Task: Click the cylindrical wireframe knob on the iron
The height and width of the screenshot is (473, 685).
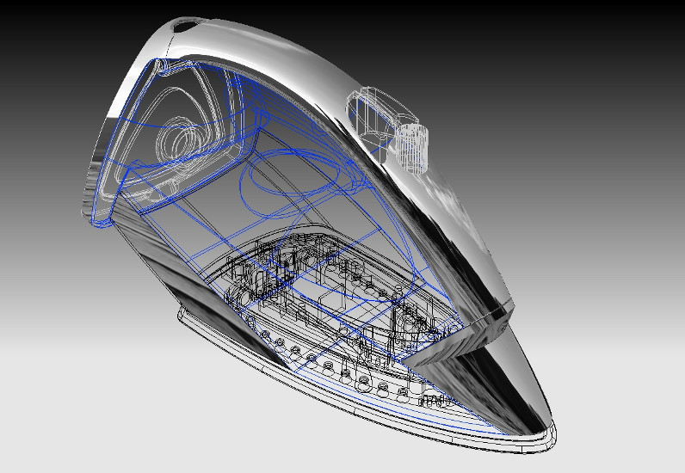Action: [x=416, y=146]
